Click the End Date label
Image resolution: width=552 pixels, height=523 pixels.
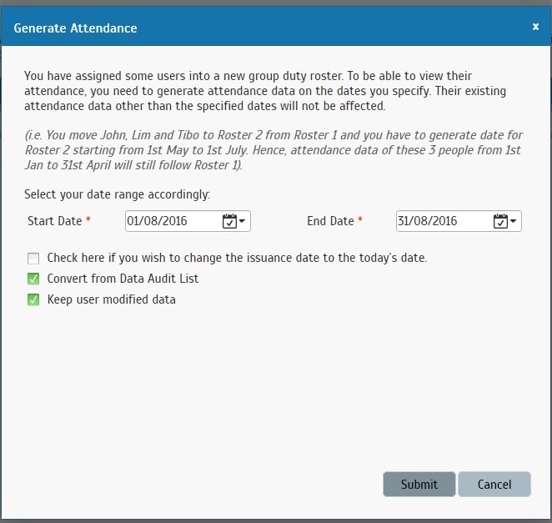(330, 221)
